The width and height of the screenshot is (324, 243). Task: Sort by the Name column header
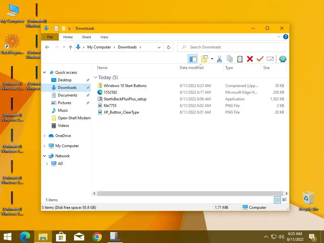coord(102,68)
